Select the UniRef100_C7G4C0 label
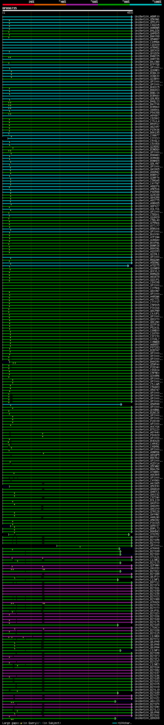This screenshot has width=164, height=725. click(x=147, y=628)
